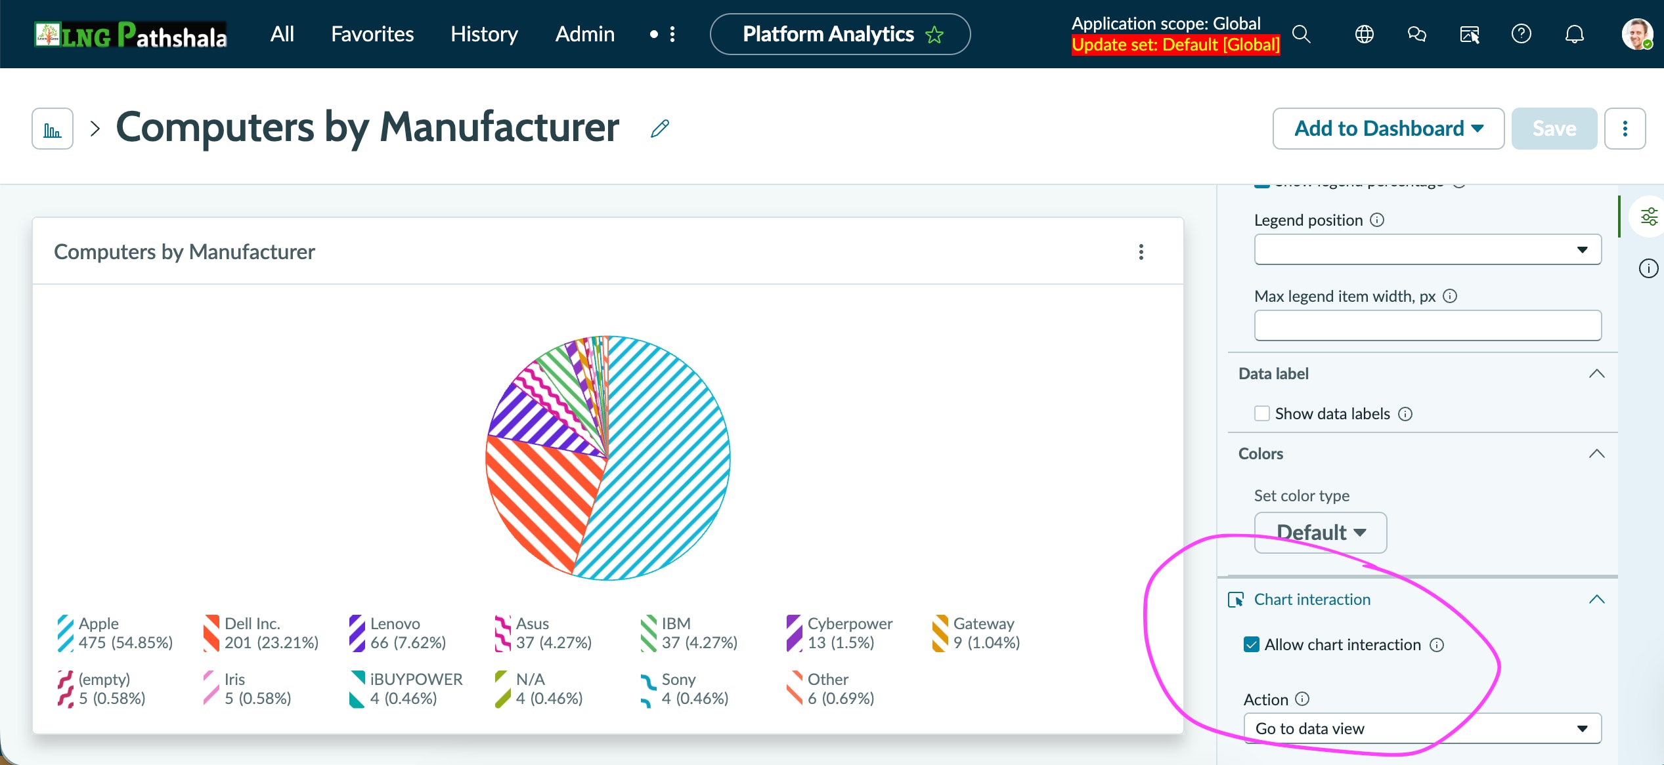Screen dimensions: 1664x765
Task: Open the Action dropdown set to Go to data view
Action: tap(1422, 728)
